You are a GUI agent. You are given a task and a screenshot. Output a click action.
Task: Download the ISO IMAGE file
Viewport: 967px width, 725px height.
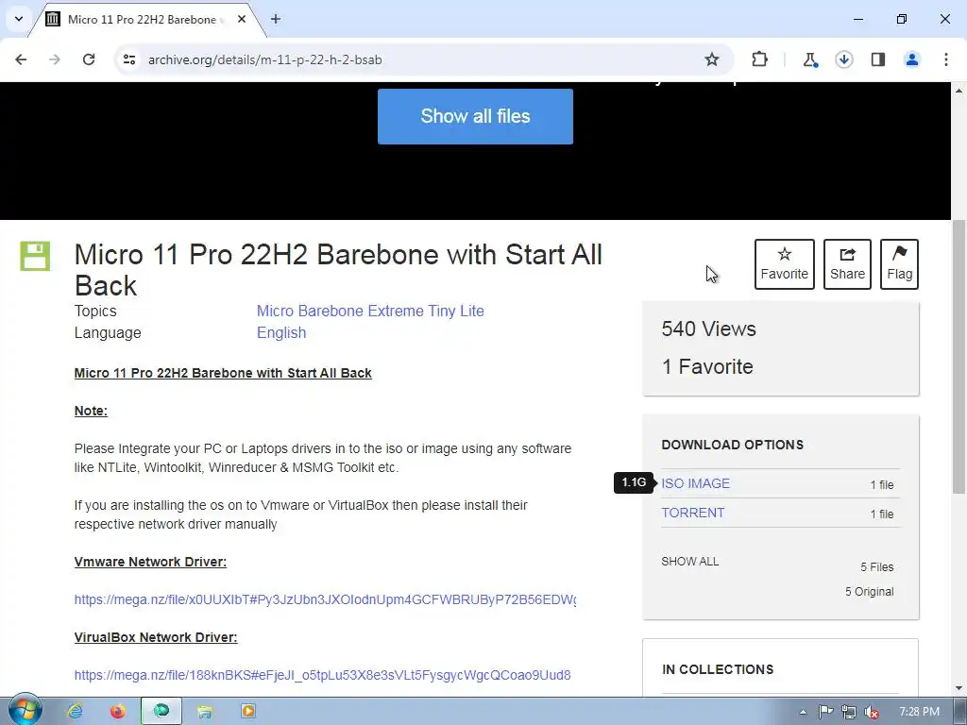(x=696, y=483)
